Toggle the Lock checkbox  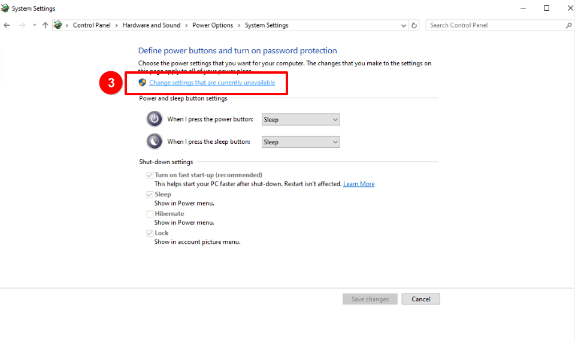[x=150, y=233]
